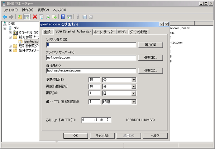Viewport: 215px width, 149px height.
Task: Click 参照(O) beside responsible person
Action: [150, 71]
